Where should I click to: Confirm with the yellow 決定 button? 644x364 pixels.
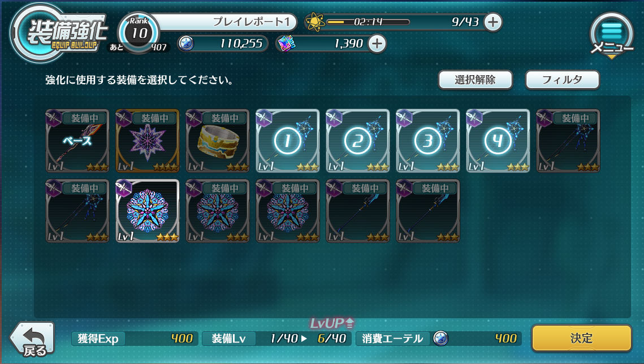tap(582, 339)
